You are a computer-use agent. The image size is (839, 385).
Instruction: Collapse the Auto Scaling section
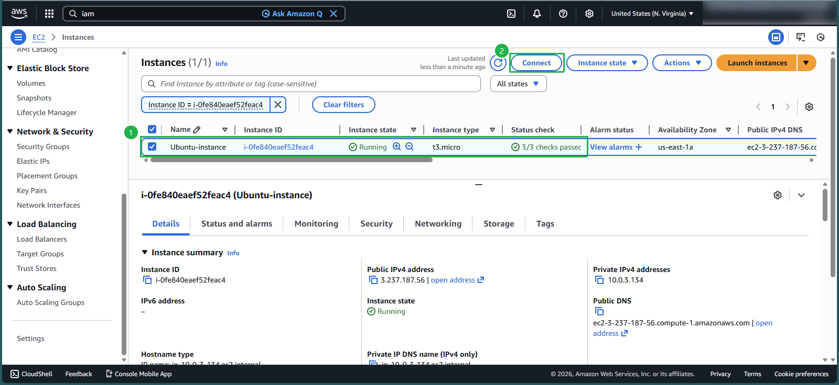pos(10,287)
